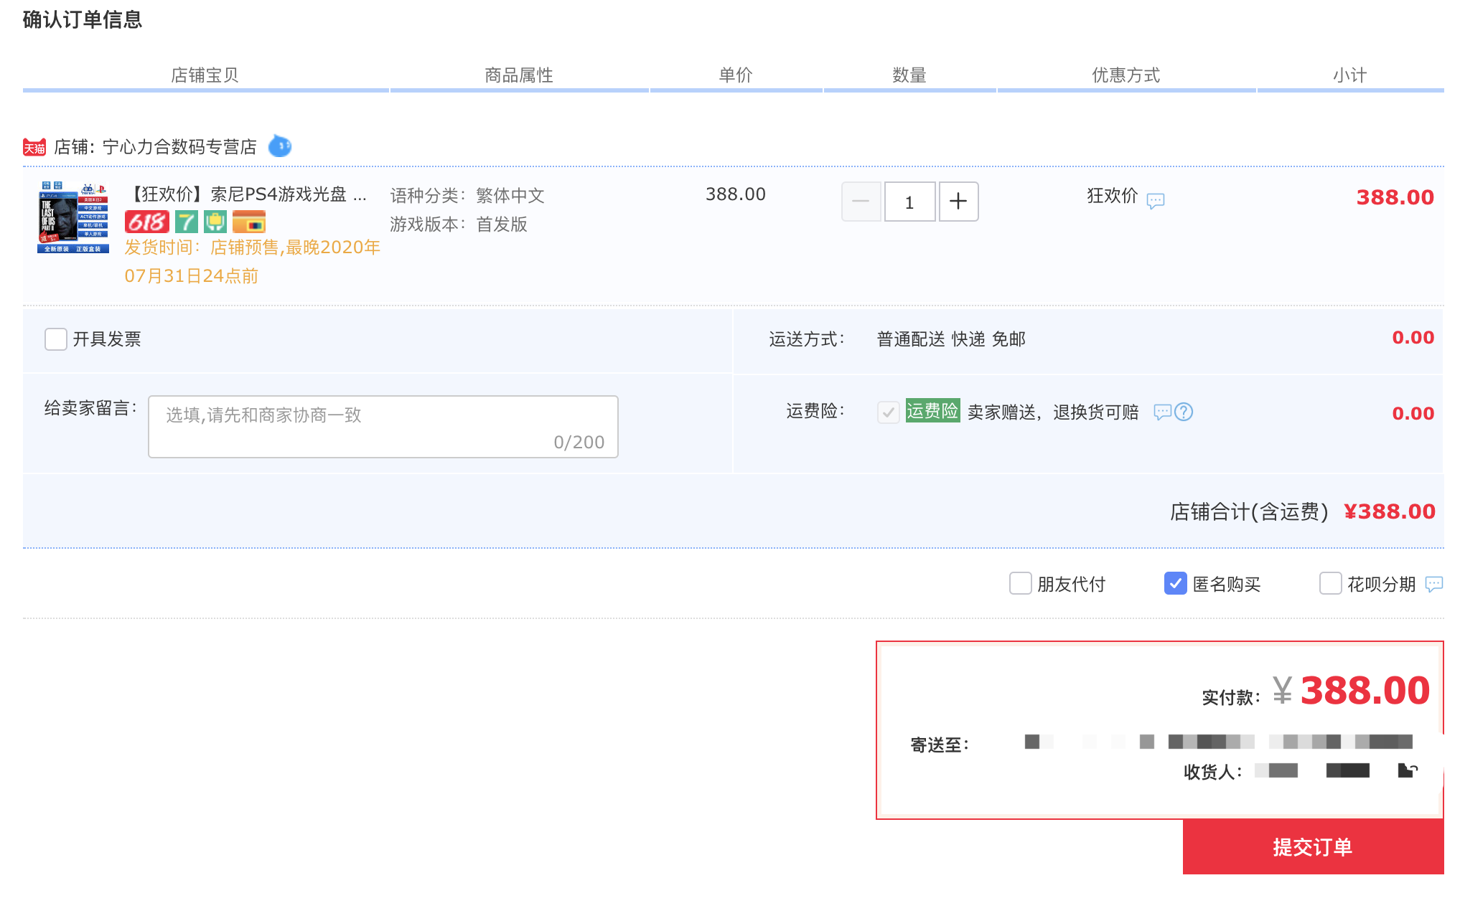
Task: Open The Last of Us product thumbnail
Action: 73,217
